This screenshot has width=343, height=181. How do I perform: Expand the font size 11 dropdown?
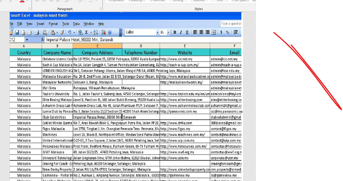168,33
